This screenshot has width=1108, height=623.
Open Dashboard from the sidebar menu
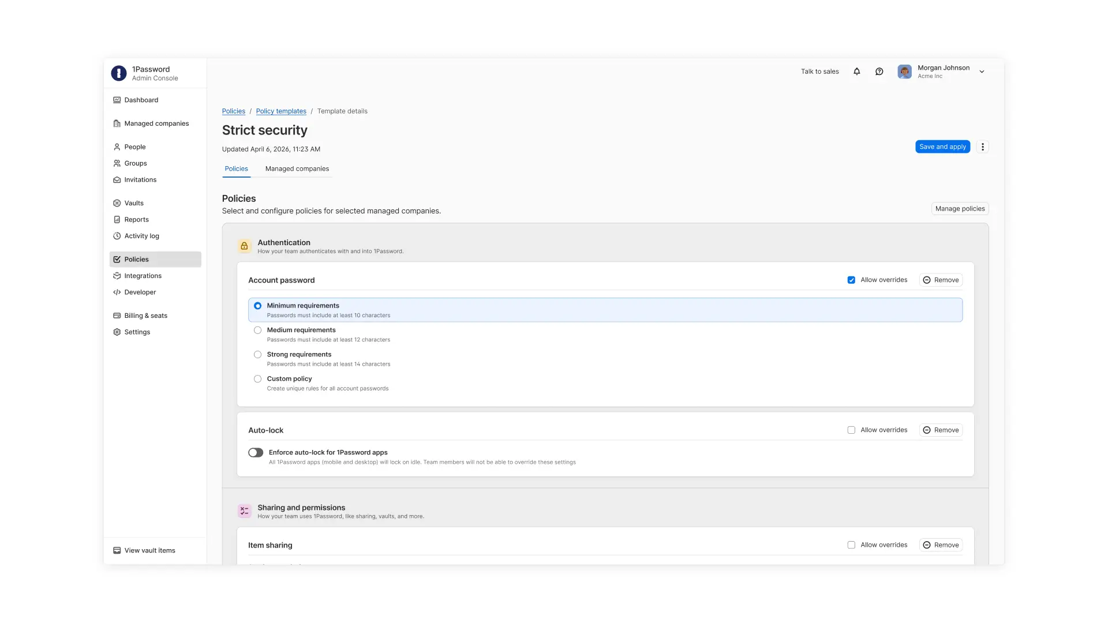click(155, 100)
